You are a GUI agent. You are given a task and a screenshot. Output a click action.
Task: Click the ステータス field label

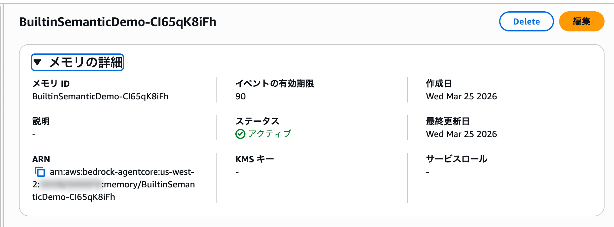point(257,121)
